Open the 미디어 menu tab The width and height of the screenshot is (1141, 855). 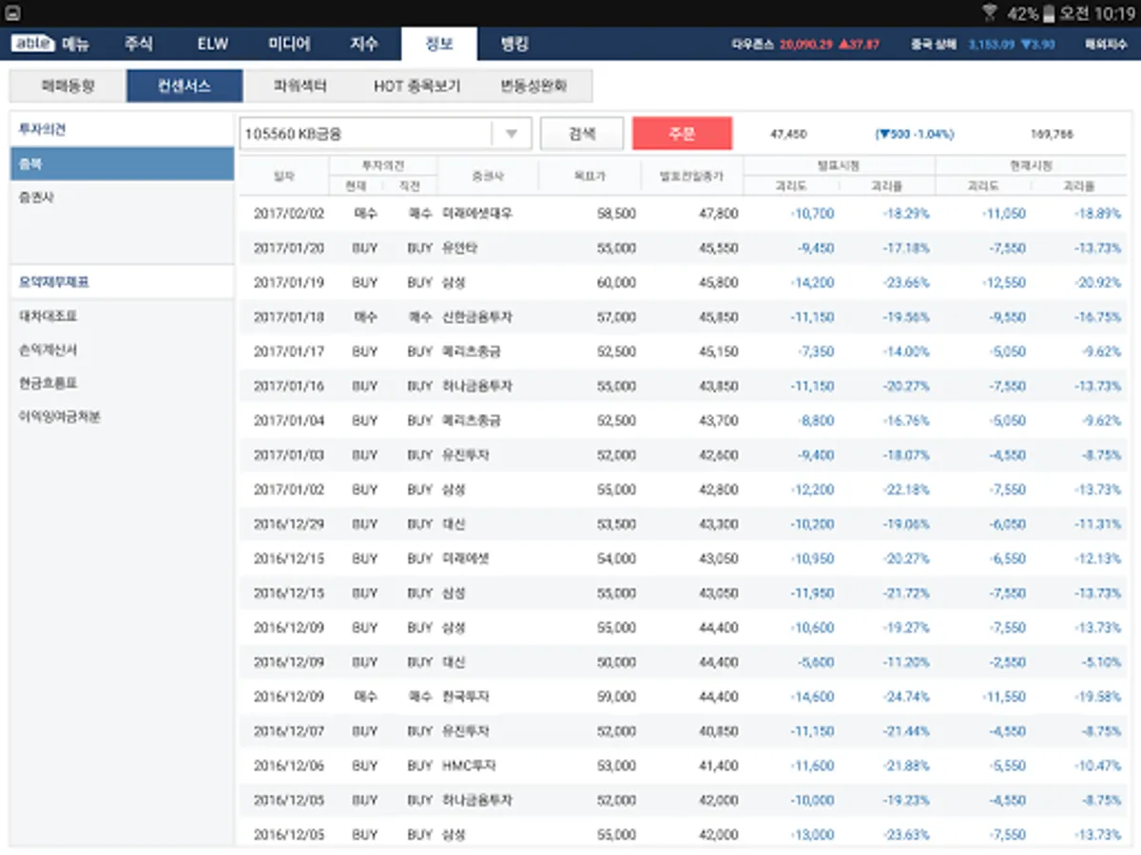point(289,44)
